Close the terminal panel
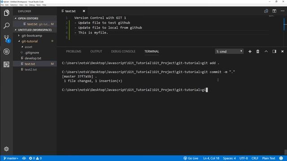The height and width of the screenshot is (161, 287). point(282,51)
